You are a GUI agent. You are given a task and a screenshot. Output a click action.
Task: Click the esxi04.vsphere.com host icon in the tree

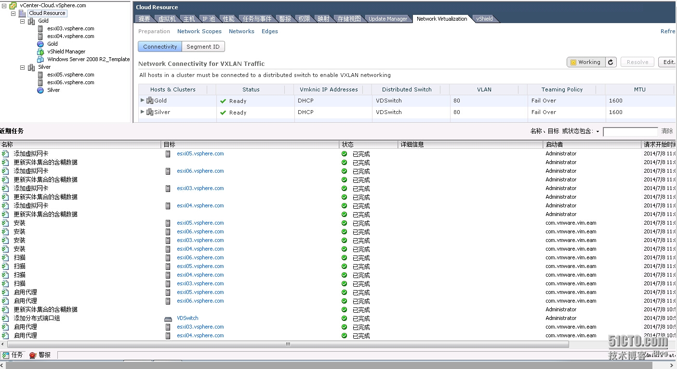(40, 36)
